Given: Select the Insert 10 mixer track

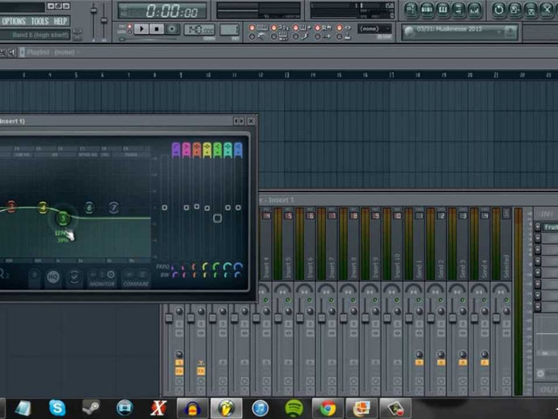Looking at the screenshot, I should pos(398,243).
